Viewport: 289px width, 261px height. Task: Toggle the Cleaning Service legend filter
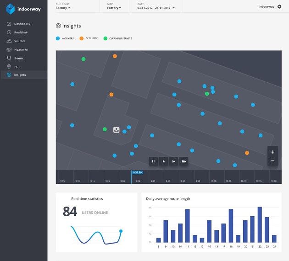coord(118,38)
